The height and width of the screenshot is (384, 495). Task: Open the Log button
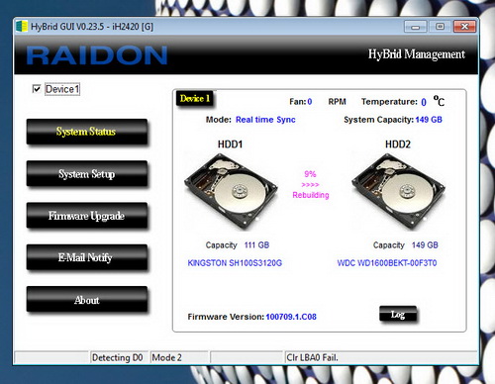[x=398, y=314]
